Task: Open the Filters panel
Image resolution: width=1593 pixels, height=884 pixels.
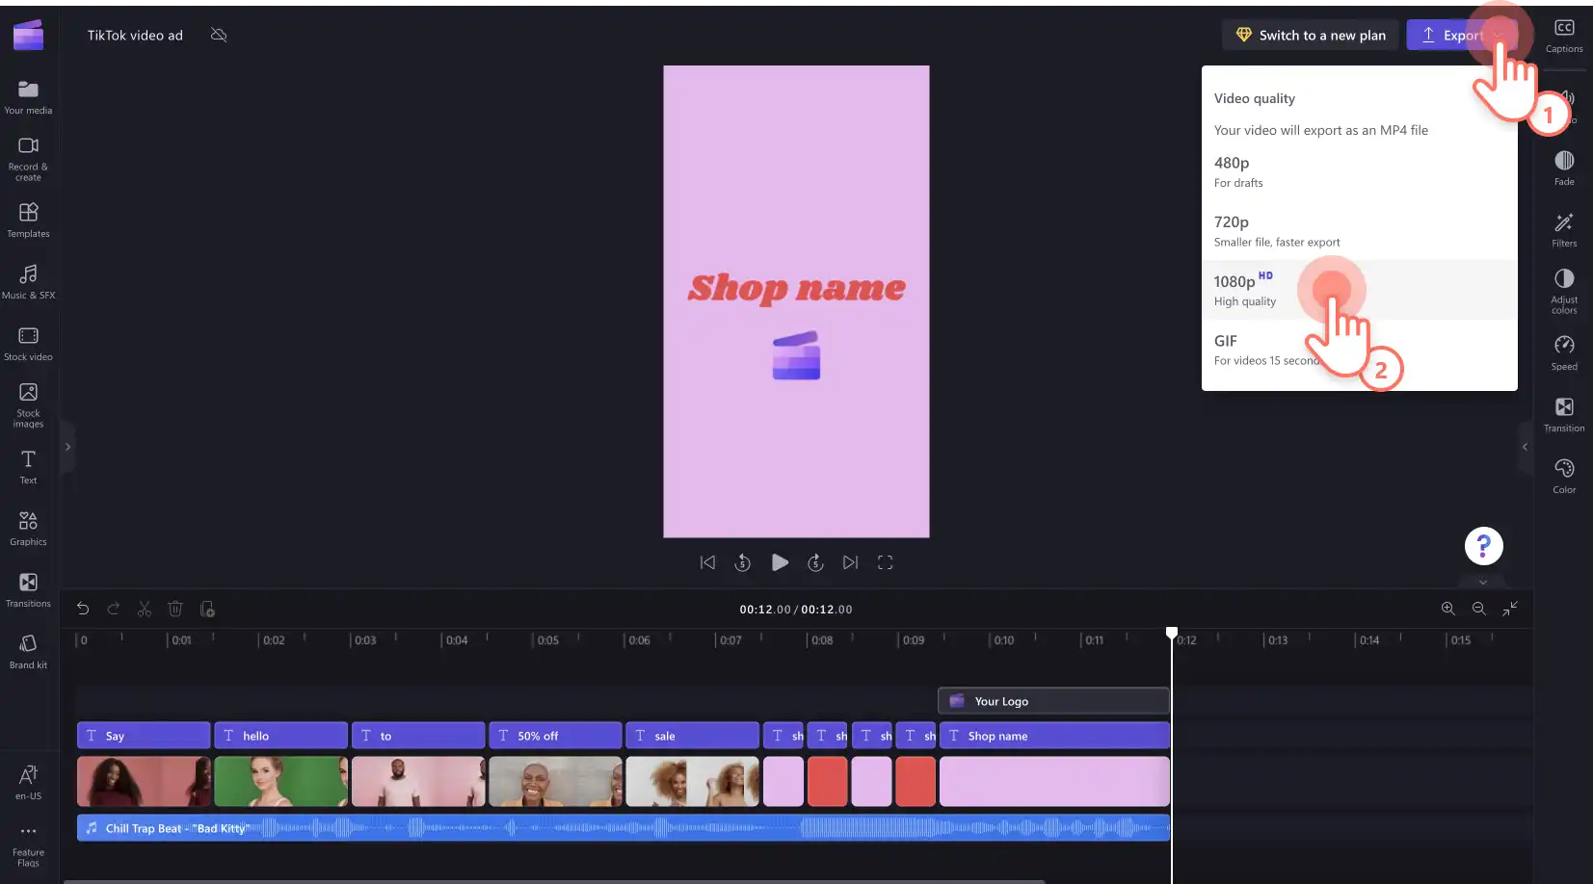Action: pyautogui.click(x=1564, y=230)
